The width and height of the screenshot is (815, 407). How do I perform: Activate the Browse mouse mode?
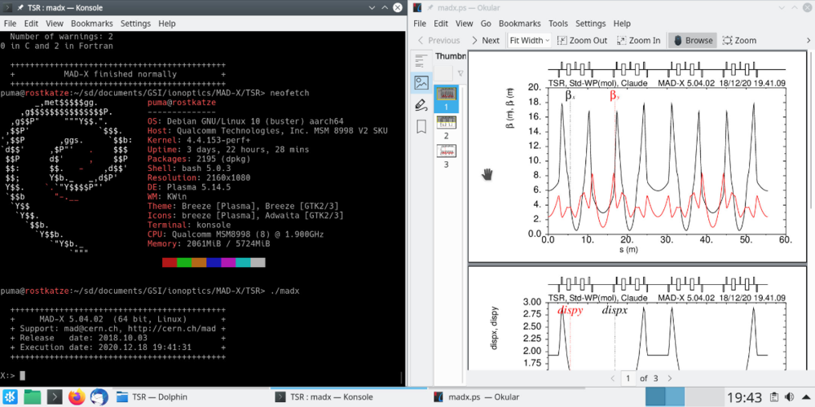tap(691, 40)
